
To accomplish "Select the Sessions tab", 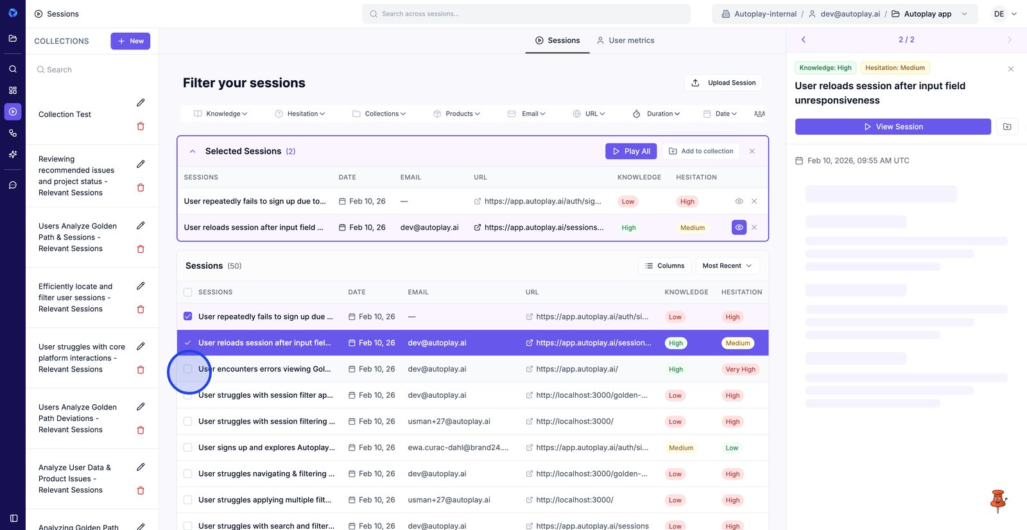I will point(557,40).
